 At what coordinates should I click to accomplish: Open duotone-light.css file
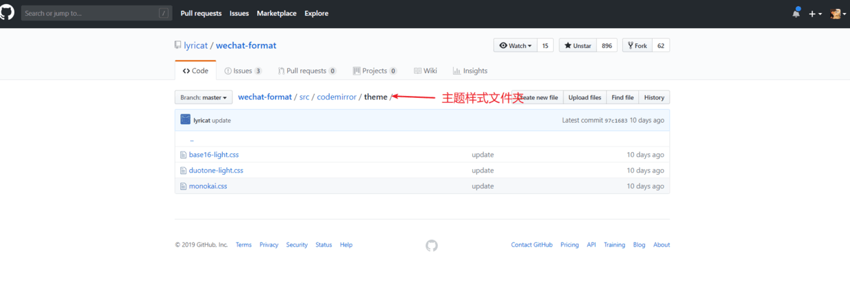[x=216, y=171]
